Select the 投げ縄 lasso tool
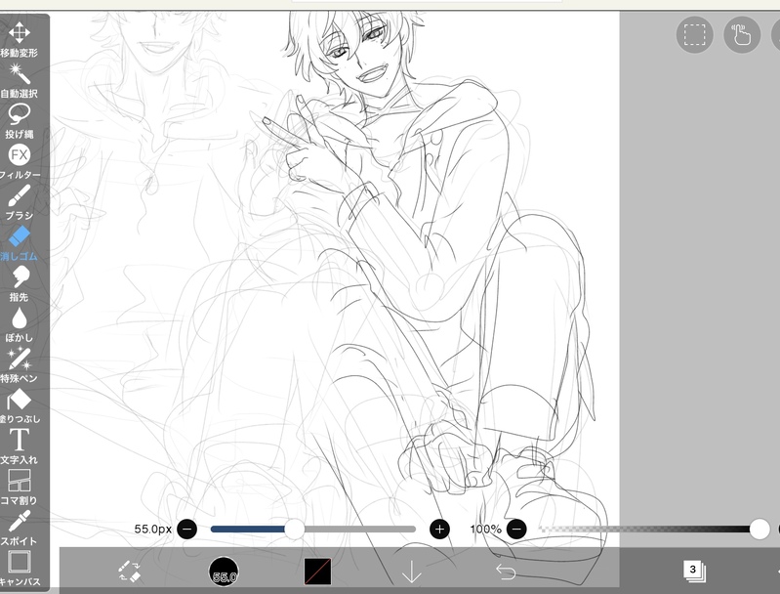This screenshot has height=594, width=780. click(x=19, y=121)
